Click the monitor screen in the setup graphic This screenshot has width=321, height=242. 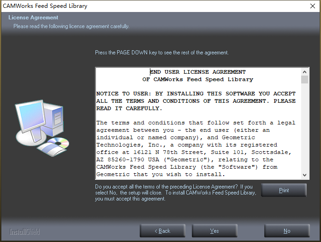click(x=31, y=116)
